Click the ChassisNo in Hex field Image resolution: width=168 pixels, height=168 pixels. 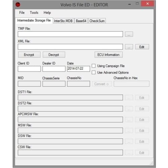pos(131,84)
